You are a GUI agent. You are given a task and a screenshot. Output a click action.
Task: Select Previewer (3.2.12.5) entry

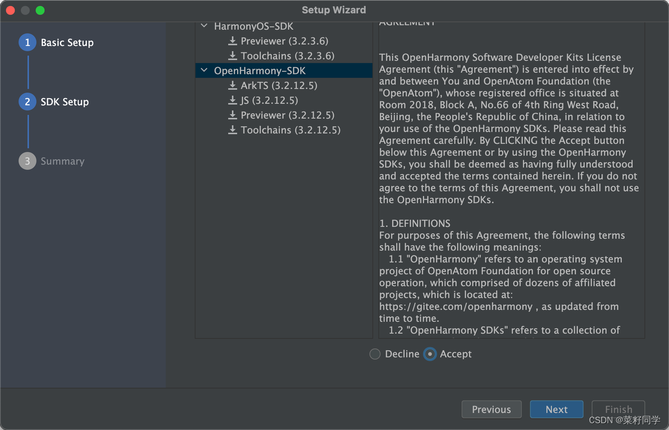(287, 115)
